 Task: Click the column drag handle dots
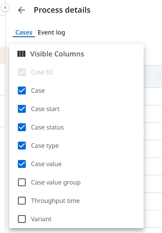pyautogui.click(x=159, y=77)
